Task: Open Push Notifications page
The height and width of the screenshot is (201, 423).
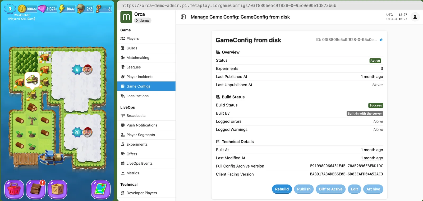Action: (x=146, y=125)
